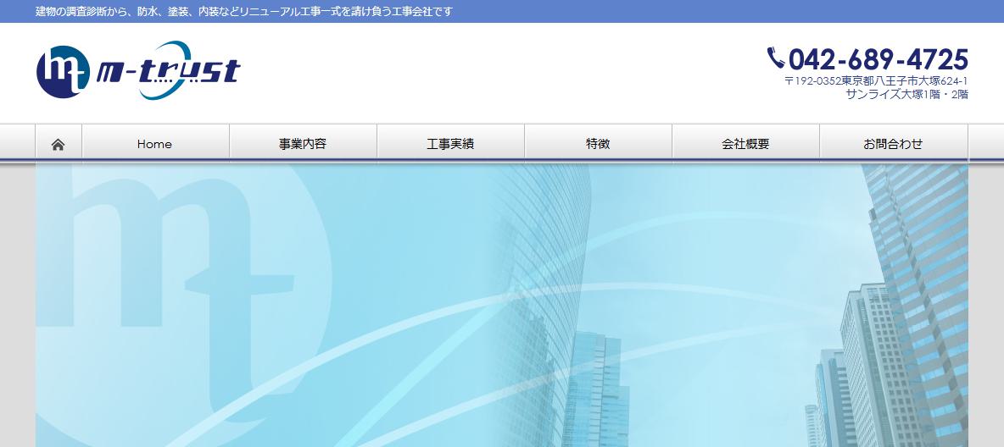Click the phone number 042-689-4725
The height and width of the screenshot is (447, 1004).
pos(878,59)
